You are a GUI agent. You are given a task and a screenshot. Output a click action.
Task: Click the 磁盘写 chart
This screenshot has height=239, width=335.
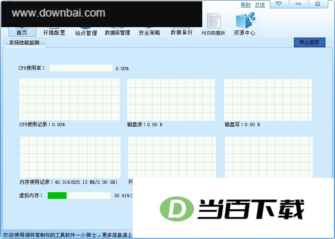click(x=268, y=100)
